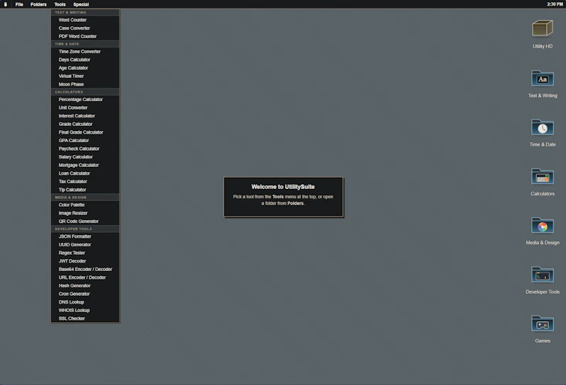Choose UUID Generator
Viewport: 566px width, 385px height.
(x=85, y=244)
